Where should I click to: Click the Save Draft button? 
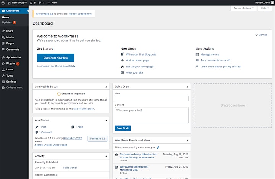click(x=123, y=128)
